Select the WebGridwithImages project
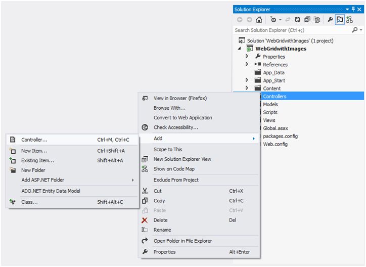The image size is (366, 267). coord(281,49)
